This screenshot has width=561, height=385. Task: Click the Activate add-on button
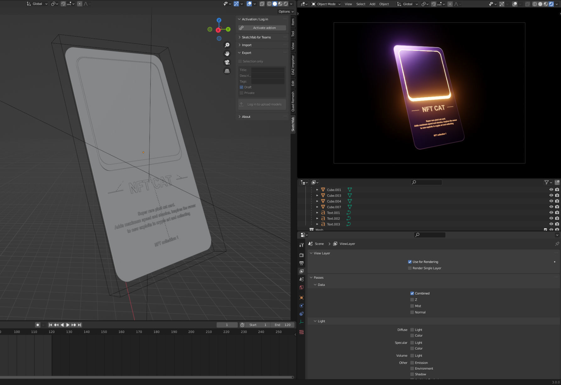(262, 28)
